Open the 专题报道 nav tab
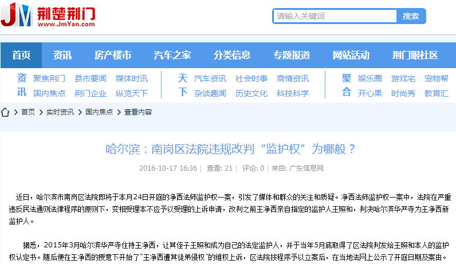Image resolution: width=456 pixels, height=264 pixels. pyautogui.click(x=292, y=55)
